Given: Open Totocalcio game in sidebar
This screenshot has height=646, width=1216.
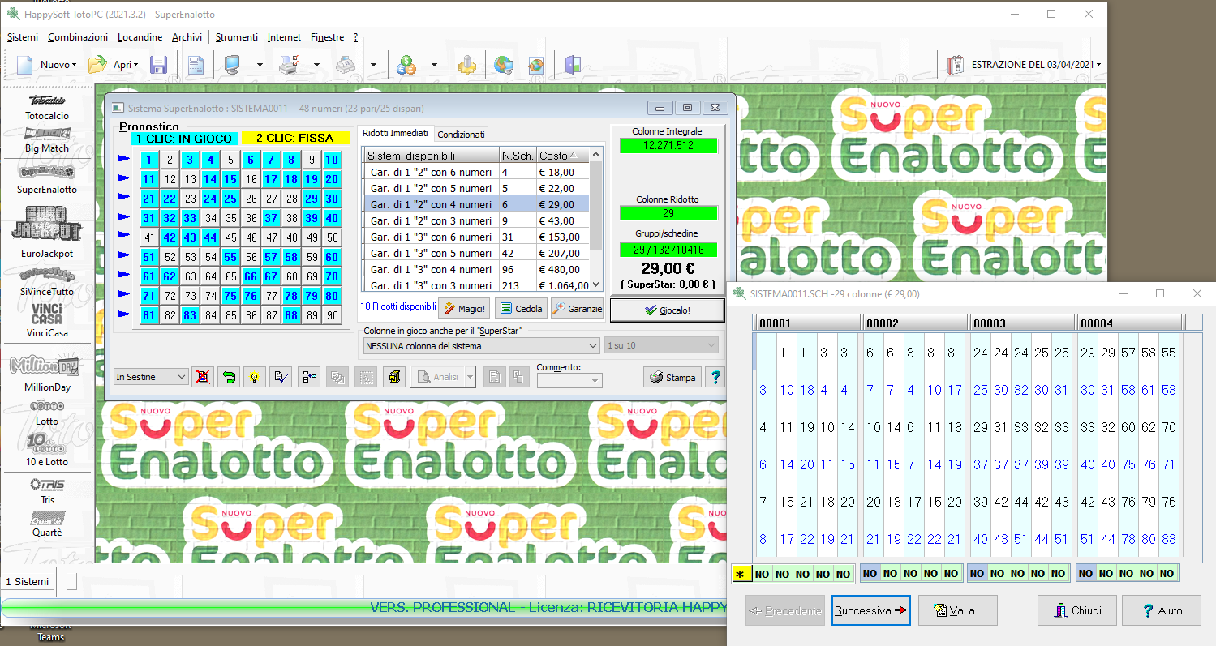Looking at the screenshot, I should (47, 109).
